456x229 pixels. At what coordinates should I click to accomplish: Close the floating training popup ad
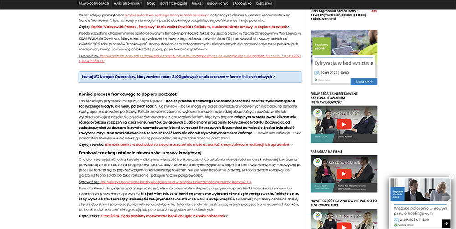coord(451,177)
